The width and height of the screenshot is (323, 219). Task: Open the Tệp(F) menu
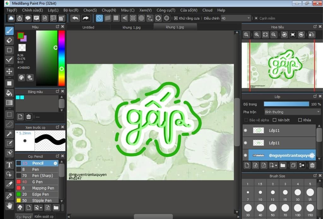[x=12, y=10]
